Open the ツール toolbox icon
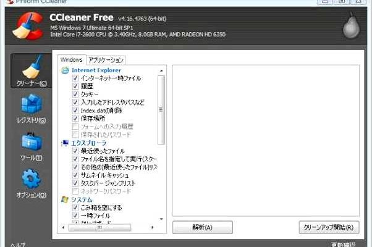372x247 pixels. [32, 141]
